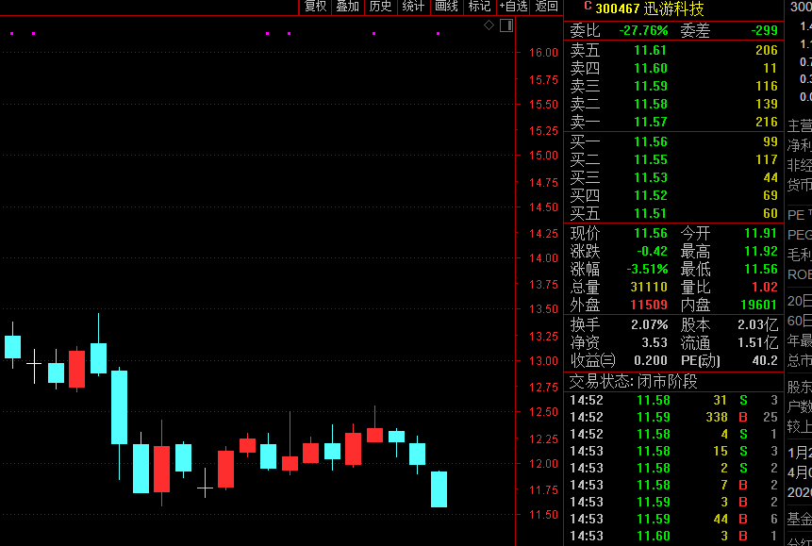This screenshot has height=546, width=812.
Task: Click the rightmost magenta event dot
Action: click(438, 34)
